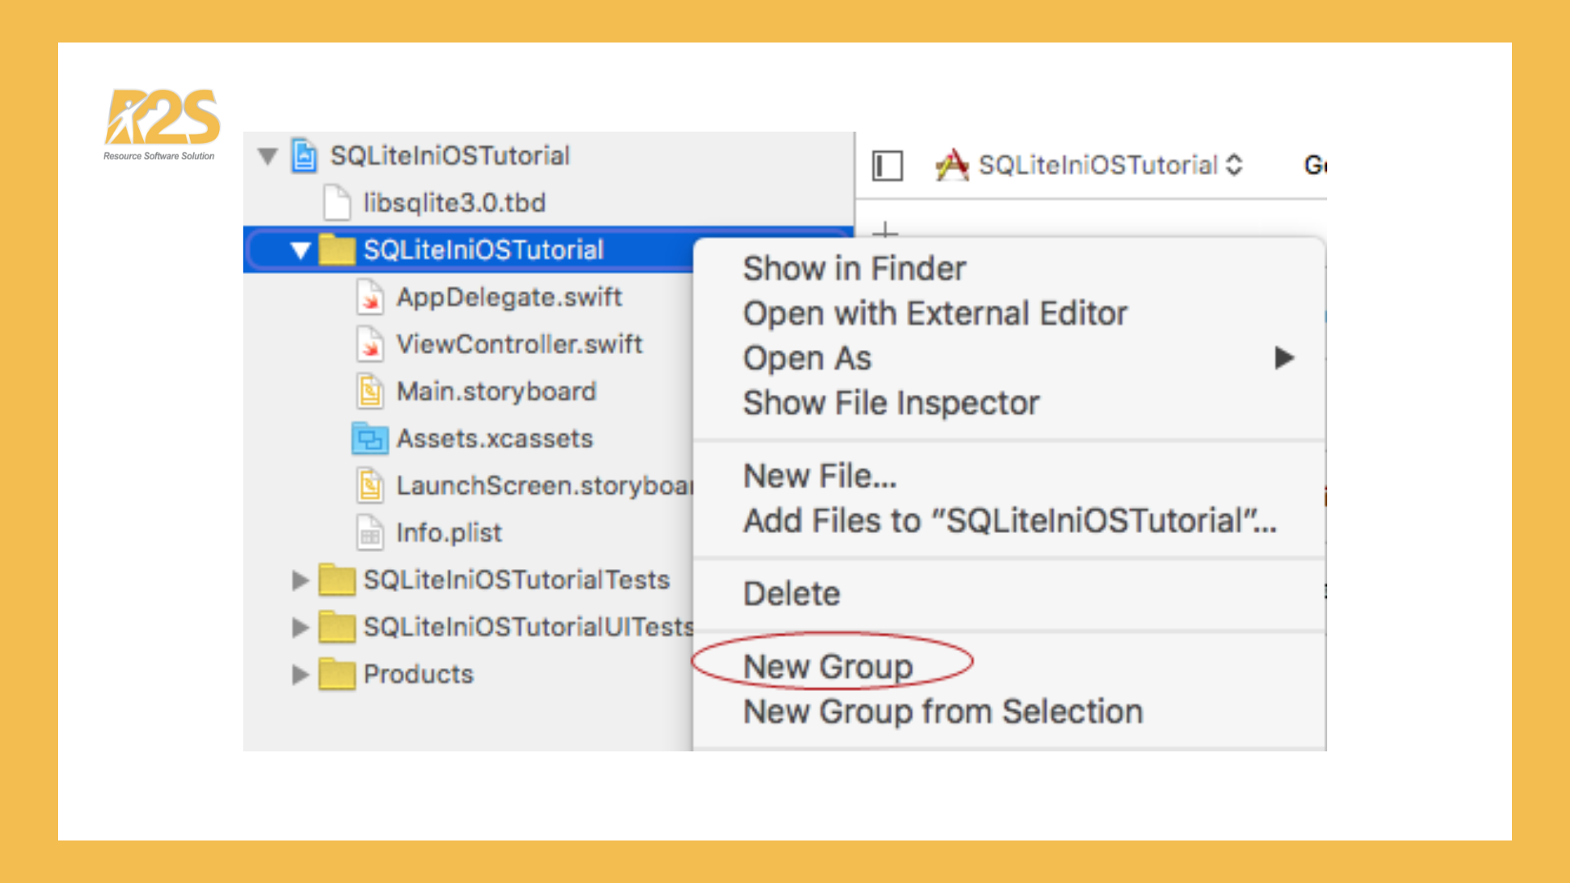
Task: Click Add Files to "SQLiteIniOSTutorial"
Action: click(x=1010, y=521)
